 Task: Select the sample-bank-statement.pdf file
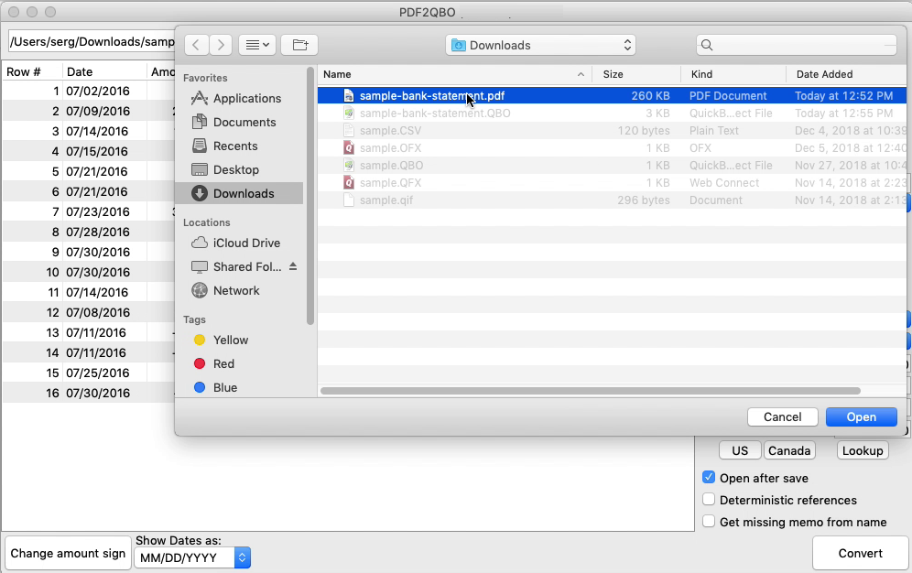[612, 96]
